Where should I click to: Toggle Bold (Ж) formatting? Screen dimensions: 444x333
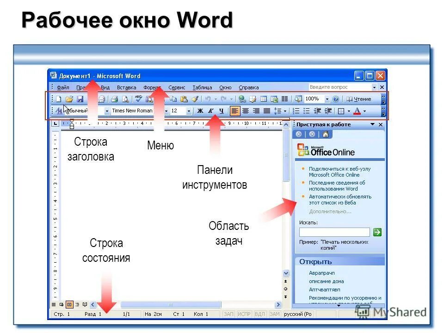(x=200, y=111)
